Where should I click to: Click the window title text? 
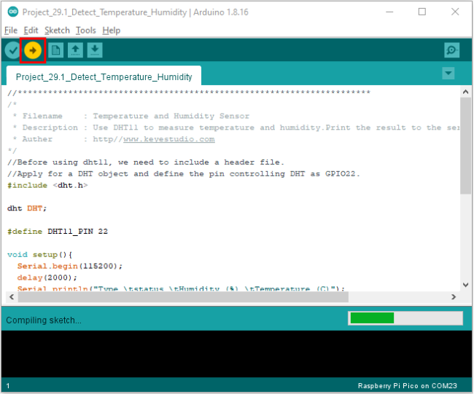point(135,12)
